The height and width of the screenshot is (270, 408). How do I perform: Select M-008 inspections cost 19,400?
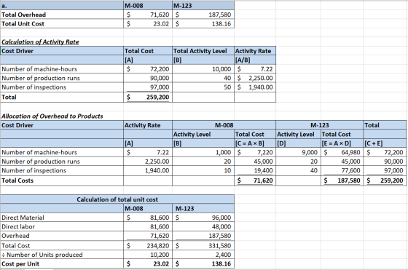[x=255, y=170]
